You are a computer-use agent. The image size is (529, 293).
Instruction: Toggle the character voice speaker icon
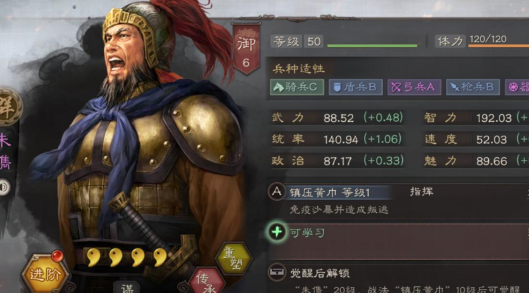coord(4,187)
